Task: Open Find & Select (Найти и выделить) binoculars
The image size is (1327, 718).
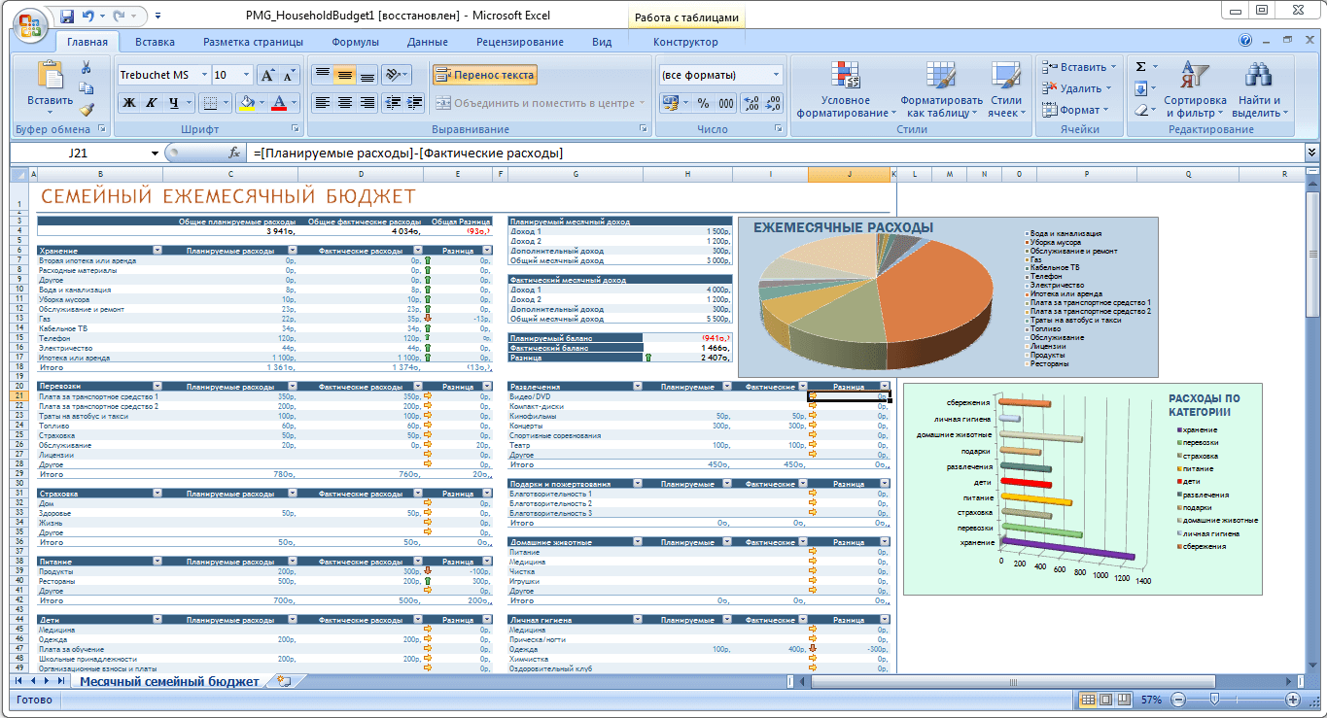Action: click(1260, 91)
